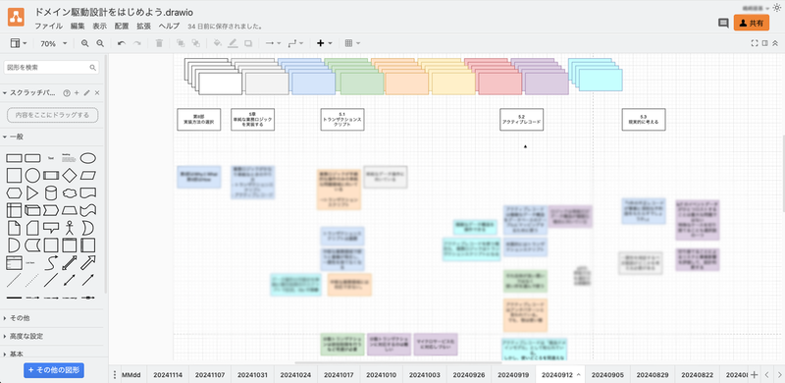Click the 共有 share button
The image size is (785, 383).
pos(751,23)
